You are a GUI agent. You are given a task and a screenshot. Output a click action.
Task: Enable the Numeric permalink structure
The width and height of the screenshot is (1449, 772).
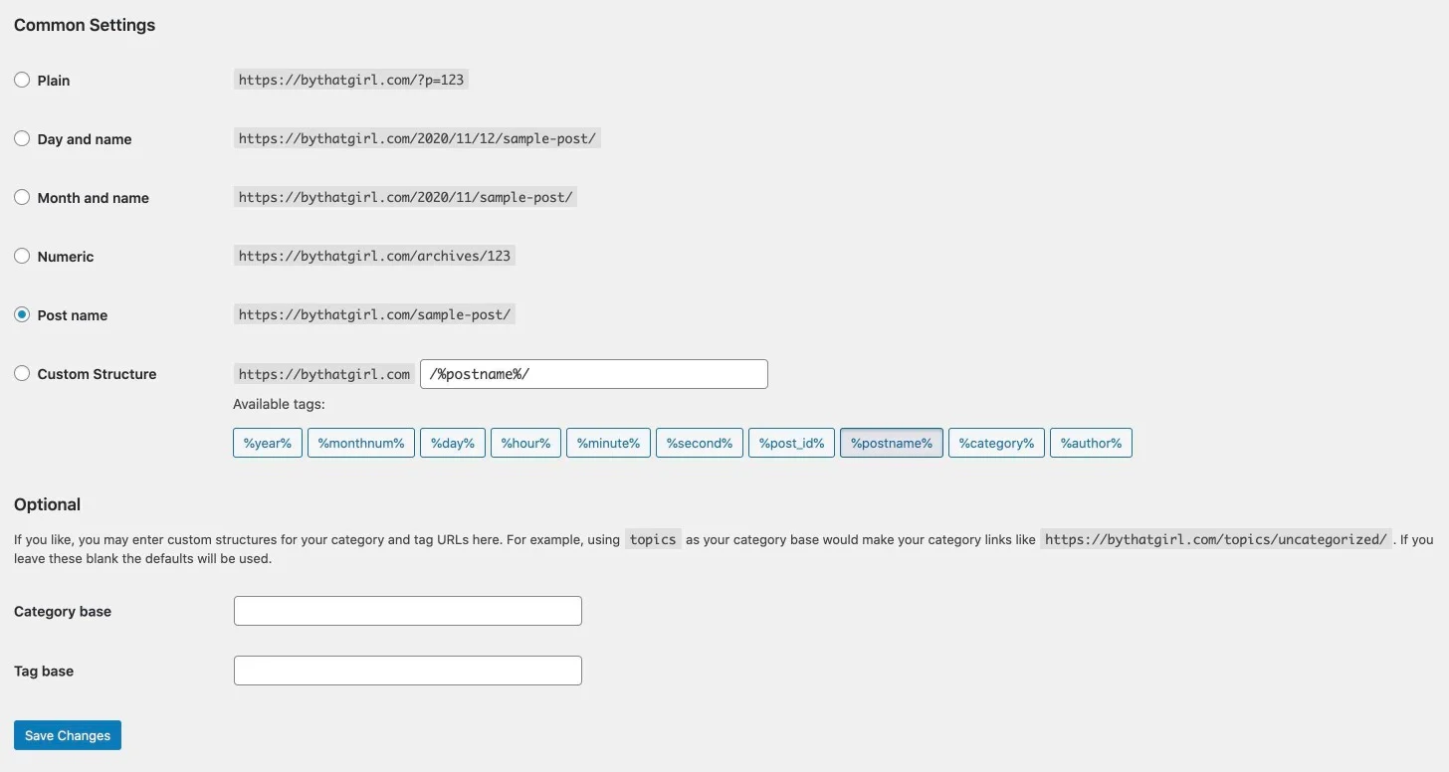point(22,256)
